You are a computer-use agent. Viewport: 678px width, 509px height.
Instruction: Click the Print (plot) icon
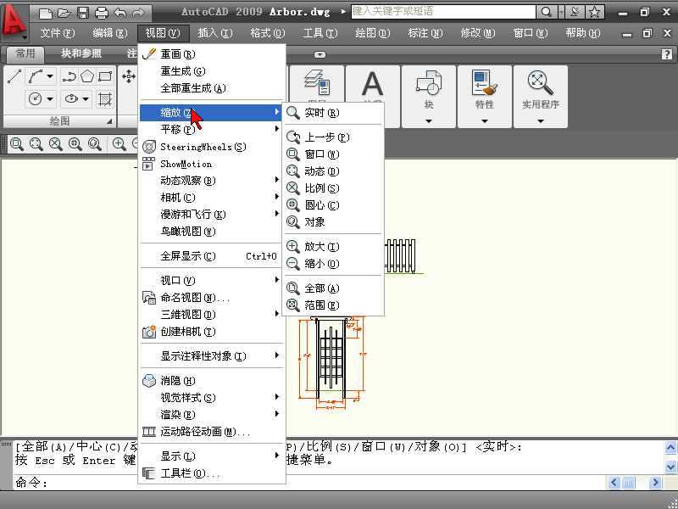coord(101,13)
